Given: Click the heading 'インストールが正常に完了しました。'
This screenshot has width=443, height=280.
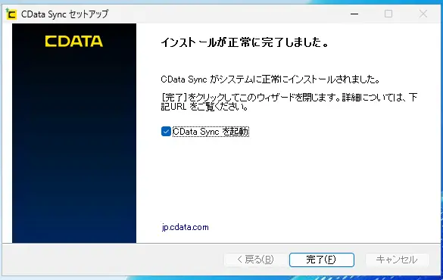Looking at the screenshot, I should pyautogui.click(x=245, y=42).
